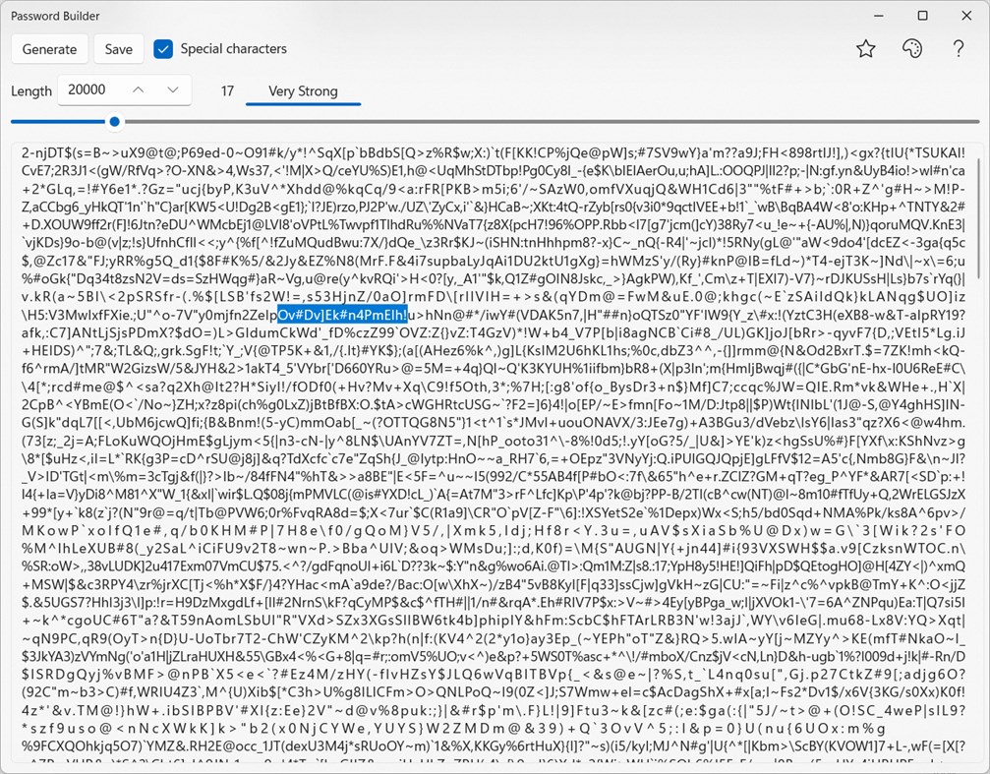Click the Generate button
Image resolution: width=990 pixels, height=774 pixels.
pos(49,48)
